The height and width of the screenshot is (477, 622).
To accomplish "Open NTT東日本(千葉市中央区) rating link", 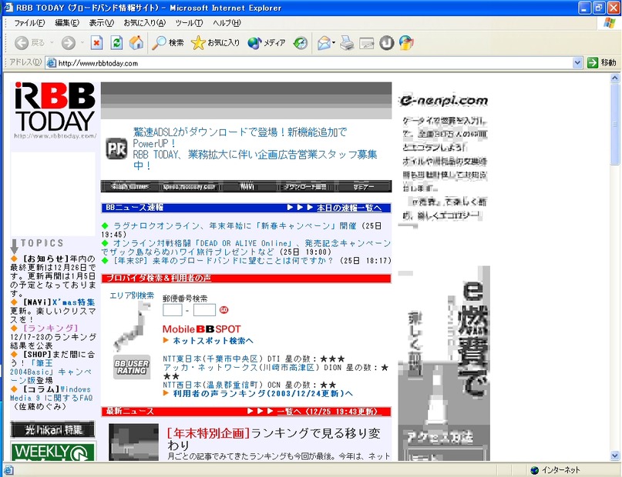I will [x=213, y=359].
